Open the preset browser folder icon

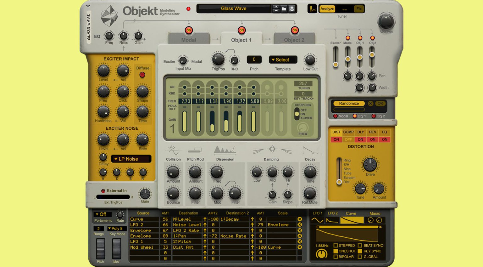click(284, 9)
